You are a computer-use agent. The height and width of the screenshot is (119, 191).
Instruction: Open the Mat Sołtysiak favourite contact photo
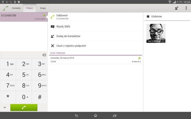tap(156, 33)
